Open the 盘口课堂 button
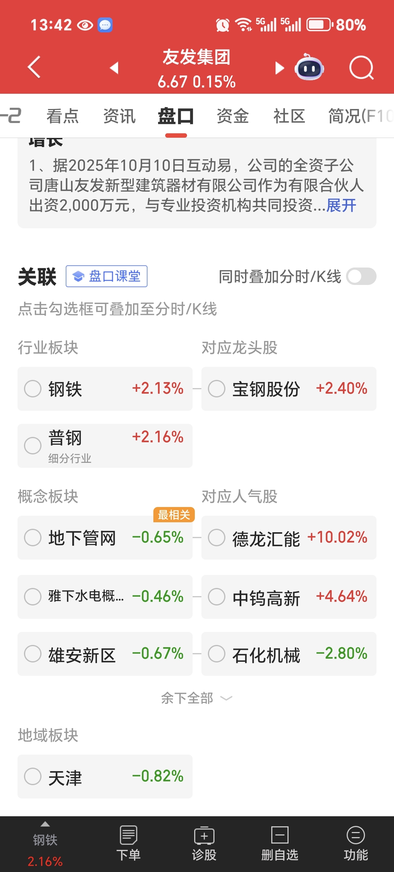This screenshot has width=394, height=872. 106,276
